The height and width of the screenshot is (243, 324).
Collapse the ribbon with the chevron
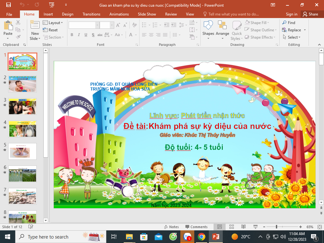[320, 45]
